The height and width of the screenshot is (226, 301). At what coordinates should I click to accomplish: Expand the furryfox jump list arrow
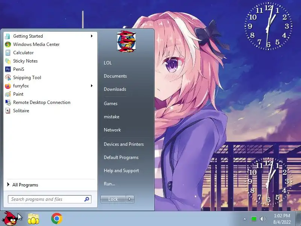pos(92,86)
